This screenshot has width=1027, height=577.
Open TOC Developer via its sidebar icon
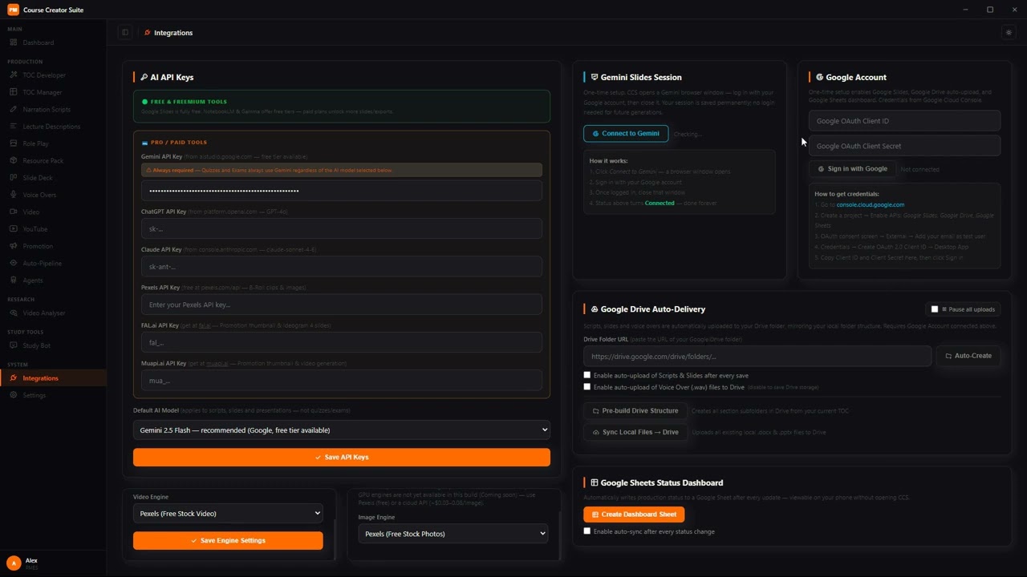14,75
